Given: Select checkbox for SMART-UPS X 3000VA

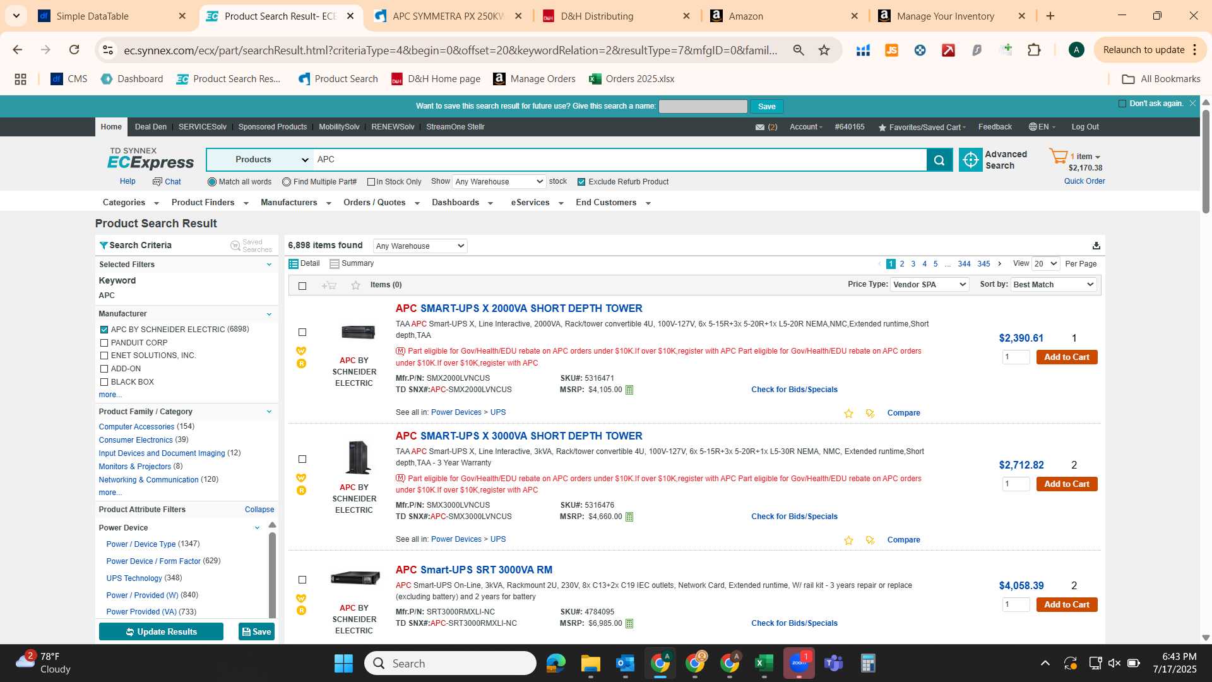Looking at the screenshot, I should coord(302,459).
